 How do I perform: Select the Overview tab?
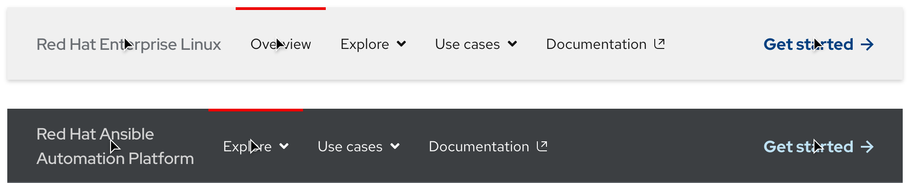pos(281,44)
